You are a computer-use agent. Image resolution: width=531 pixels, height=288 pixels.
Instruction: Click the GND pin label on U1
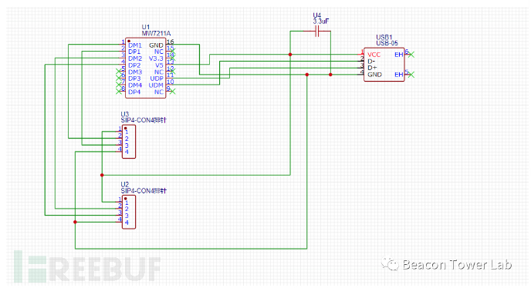tap(156, 45)
